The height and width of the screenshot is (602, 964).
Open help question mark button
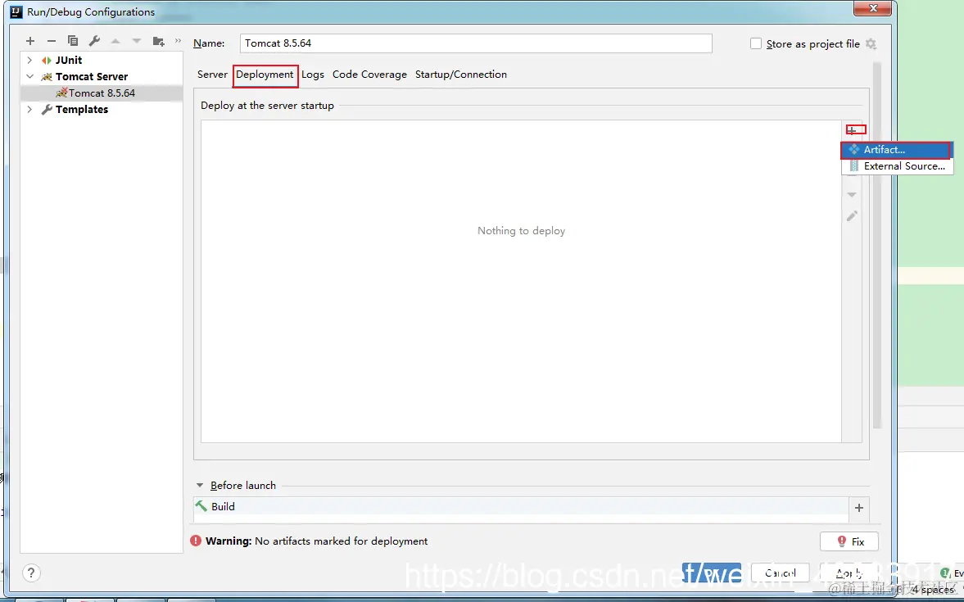[31, 573]
